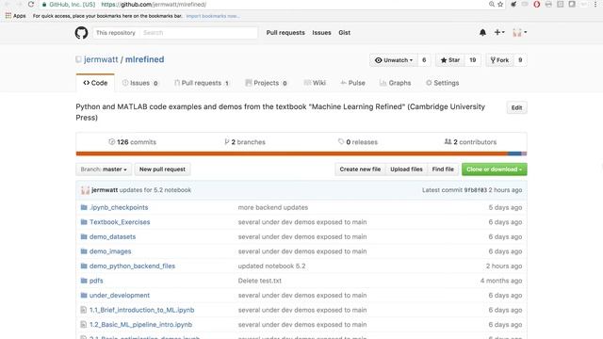Edit the repository description
This screenshot has height=339, width=603.
[516, 107]
